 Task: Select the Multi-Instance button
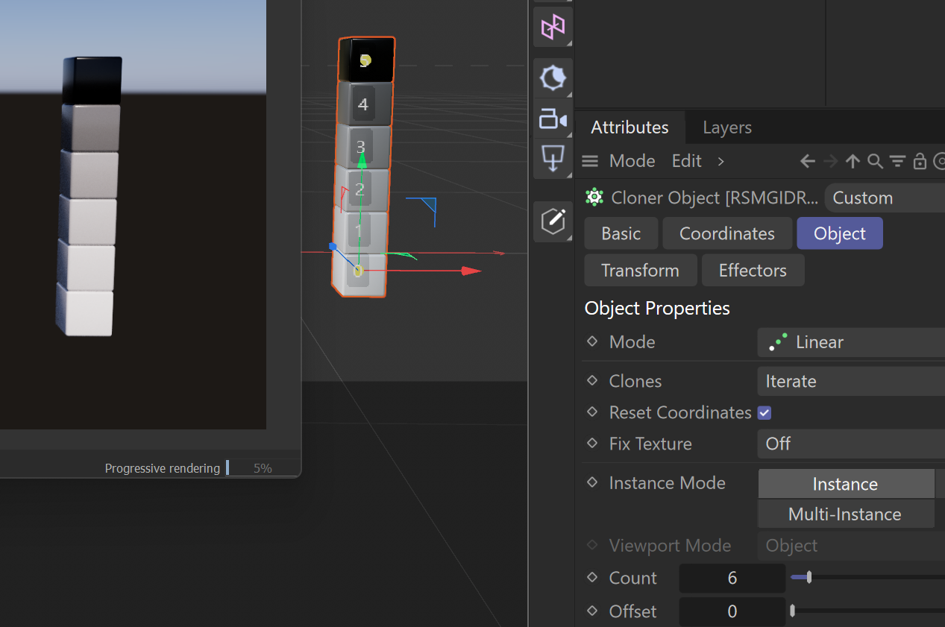(x=844, y=514)
